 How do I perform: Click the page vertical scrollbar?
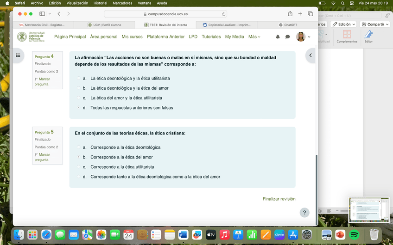[x=317, y=190]
